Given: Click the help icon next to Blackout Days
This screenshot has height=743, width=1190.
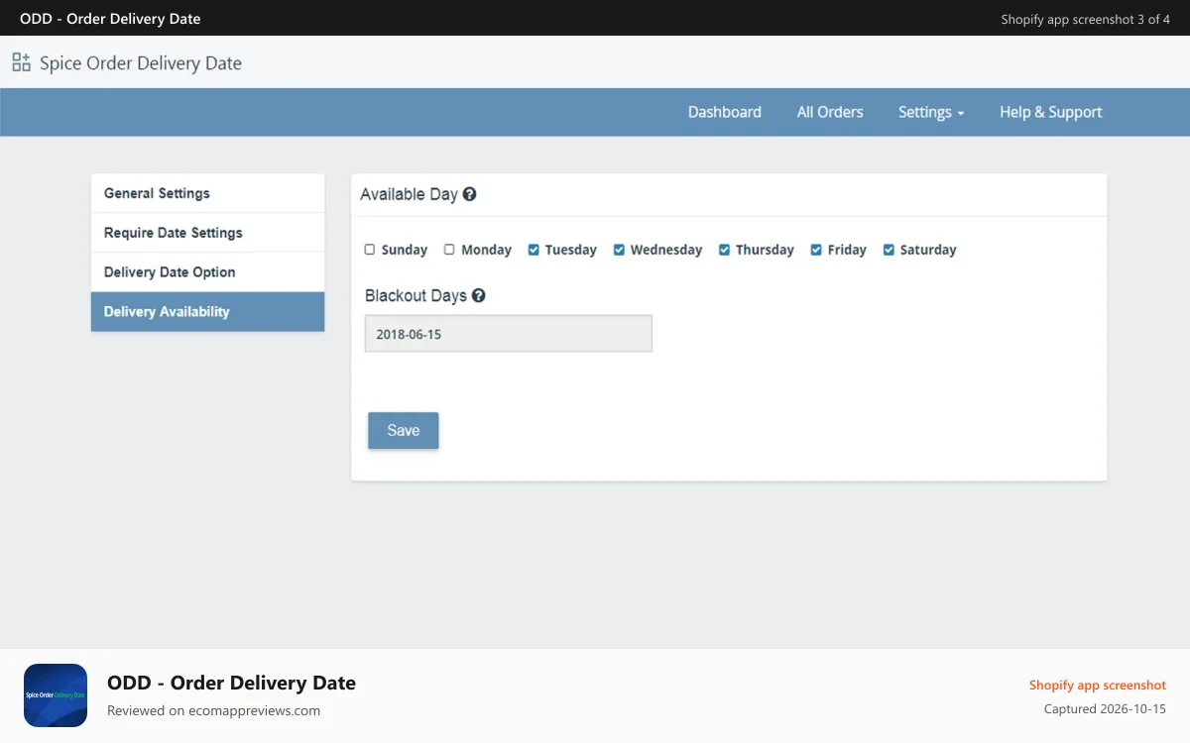Looking at the screenshot, I should pyautogui.click(x=479, y=295).
